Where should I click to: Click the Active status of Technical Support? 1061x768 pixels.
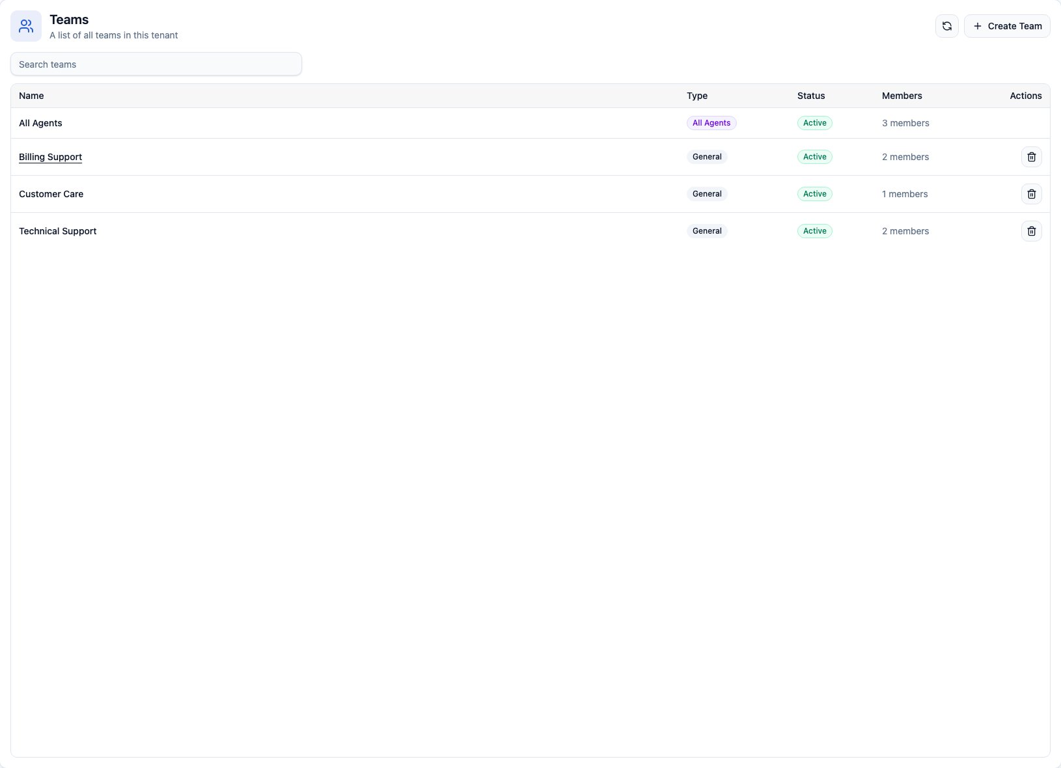[x=814, y=231]
